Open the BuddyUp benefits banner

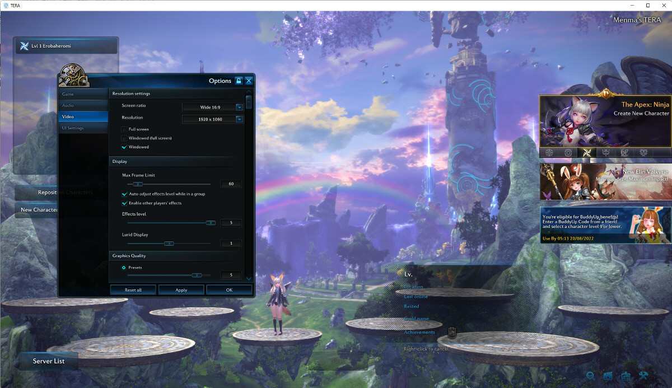pyautogui.click(x=605, y=225)
